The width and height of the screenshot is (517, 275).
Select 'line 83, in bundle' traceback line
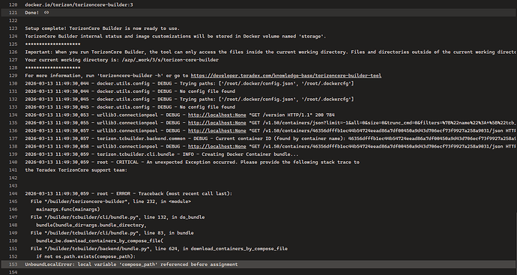pos(112,233)
